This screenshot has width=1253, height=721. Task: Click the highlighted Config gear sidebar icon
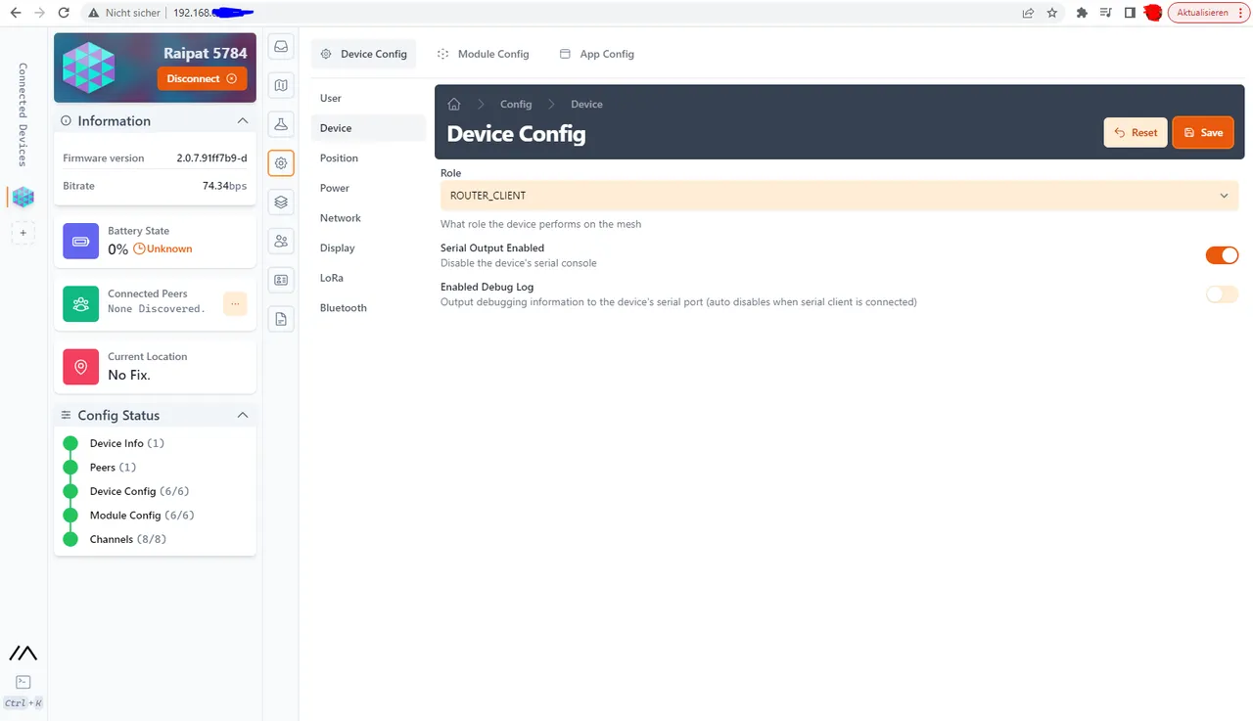pyautogui.click(x=281, y=163)
